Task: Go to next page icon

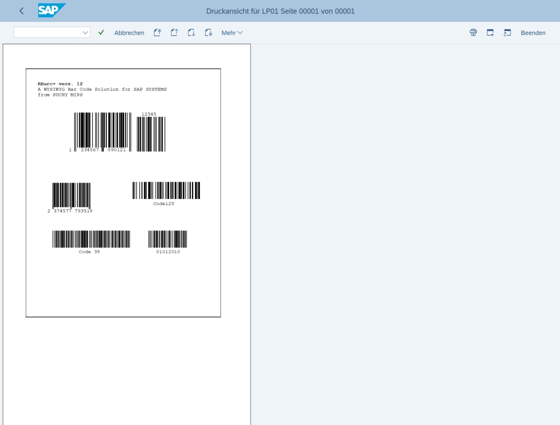Action: [191, 32]
